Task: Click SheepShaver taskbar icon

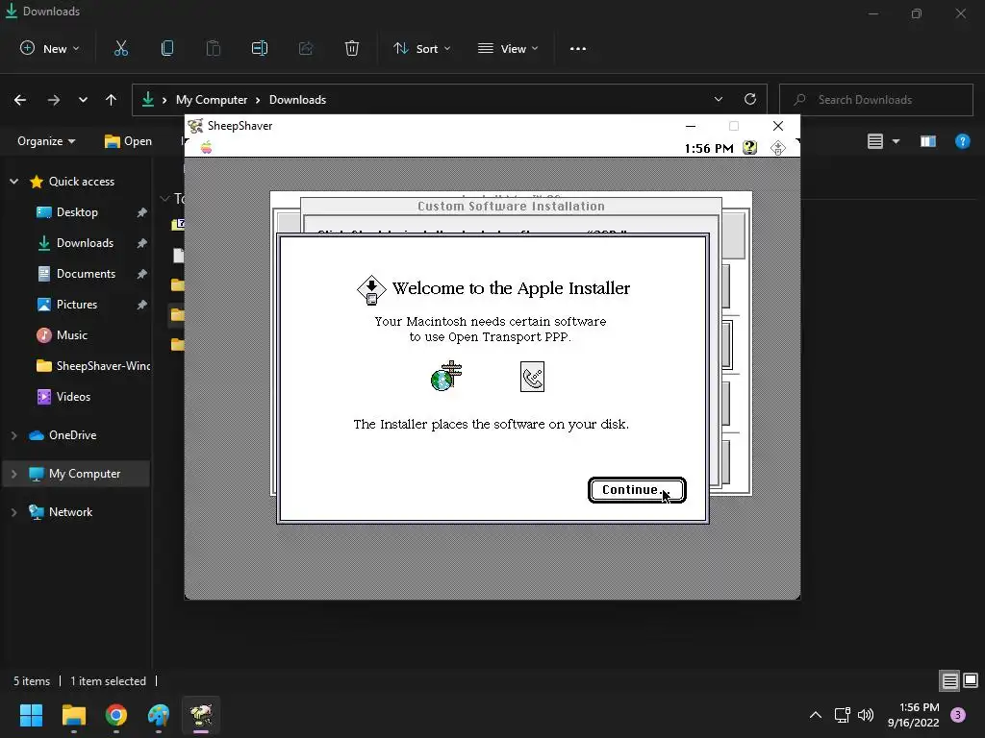Action: 201,715
